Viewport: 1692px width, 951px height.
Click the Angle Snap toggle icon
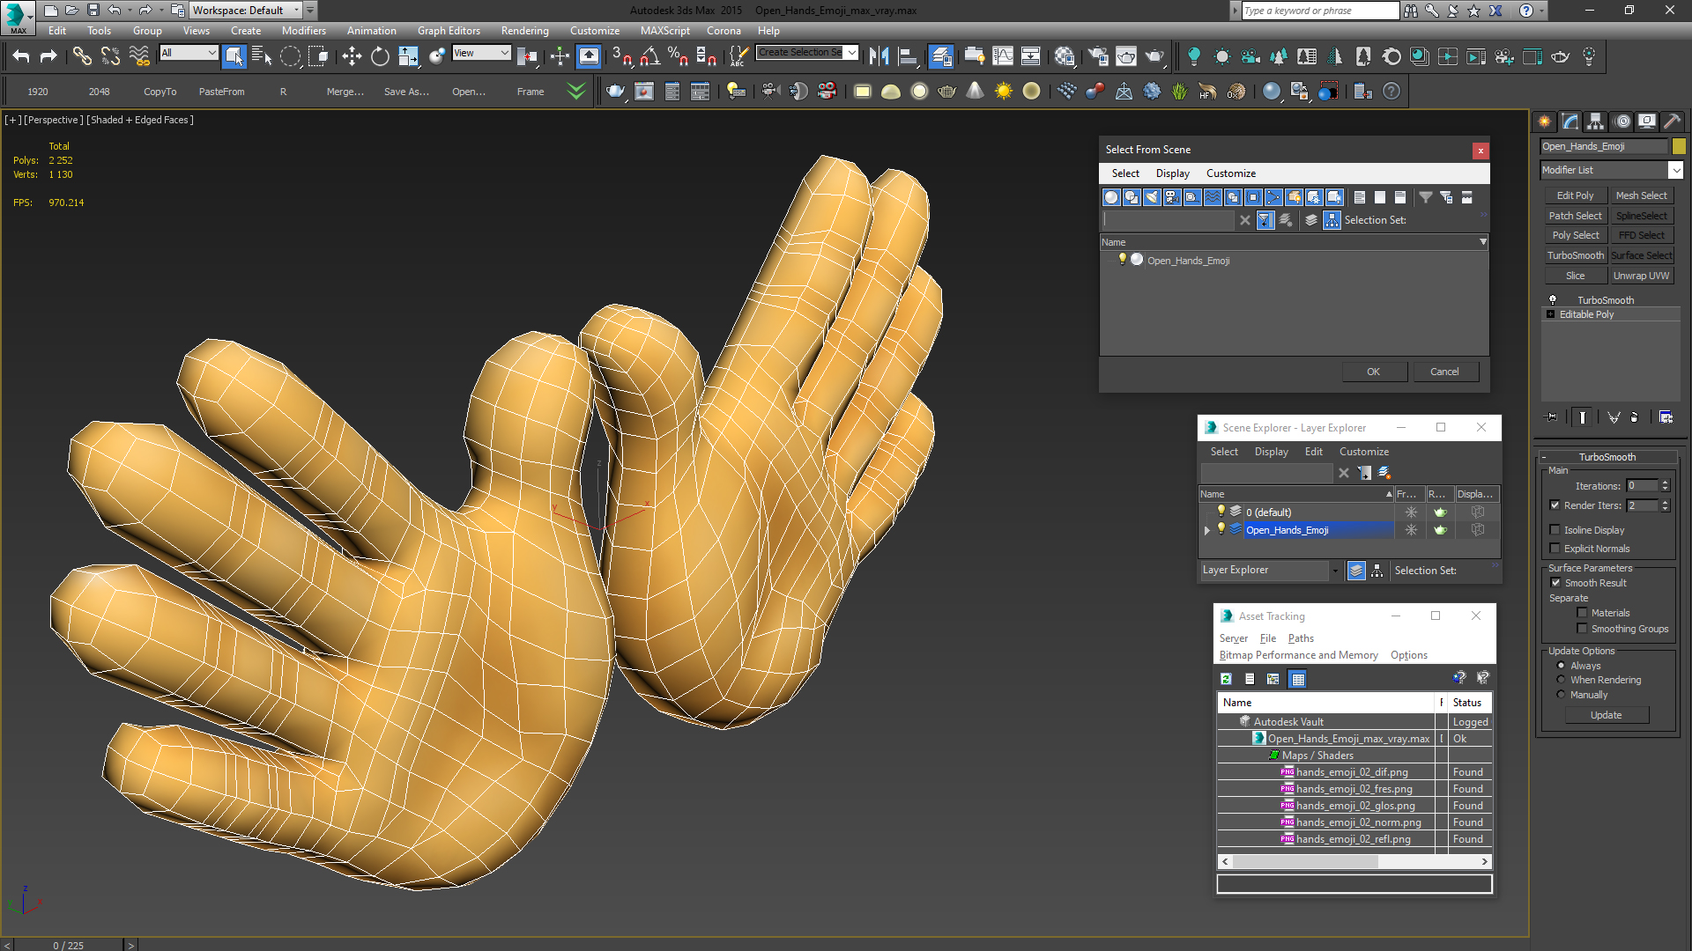coord(649,57)
